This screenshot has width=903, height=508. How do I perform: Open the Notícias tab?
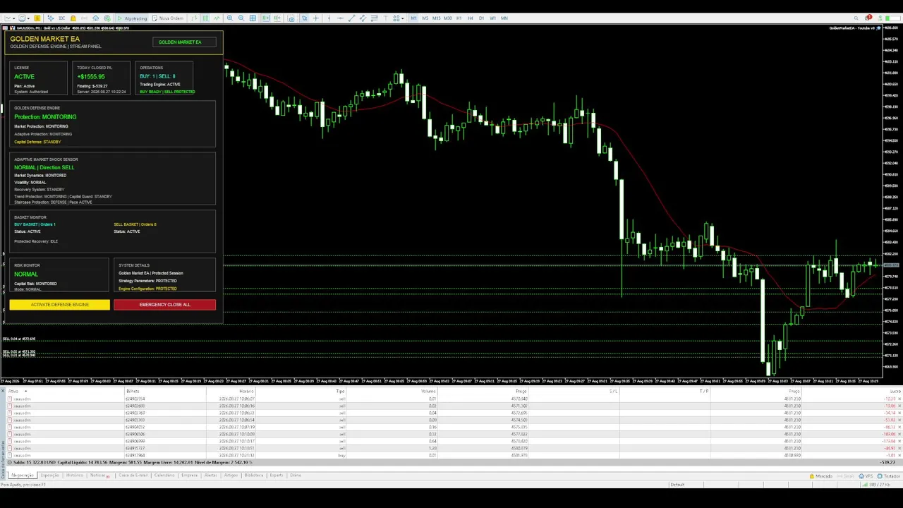click(98, 476)
